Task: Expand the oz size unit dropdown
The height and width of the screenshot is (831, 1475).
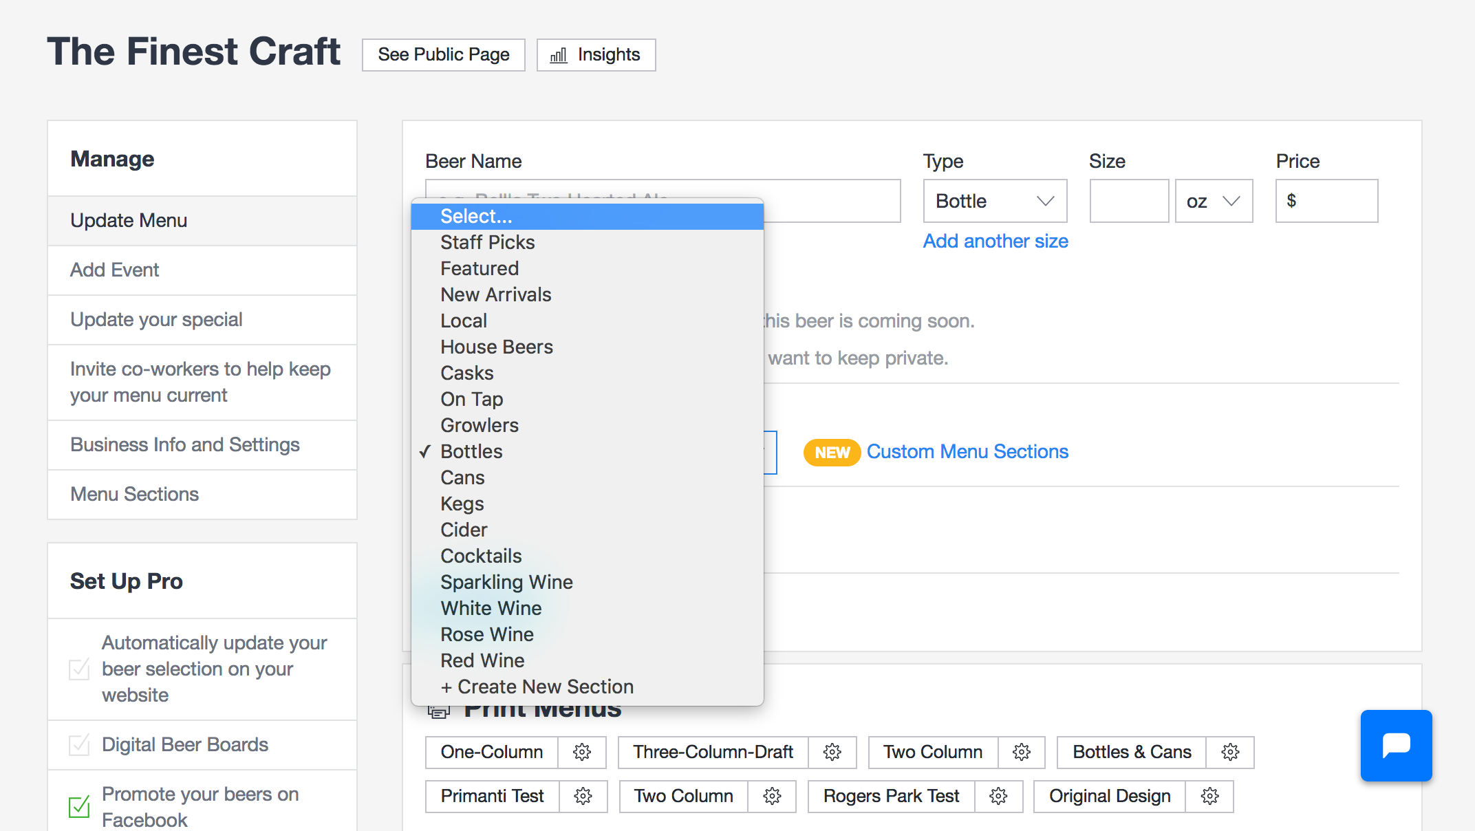Action: click(x=1214, y=201)
